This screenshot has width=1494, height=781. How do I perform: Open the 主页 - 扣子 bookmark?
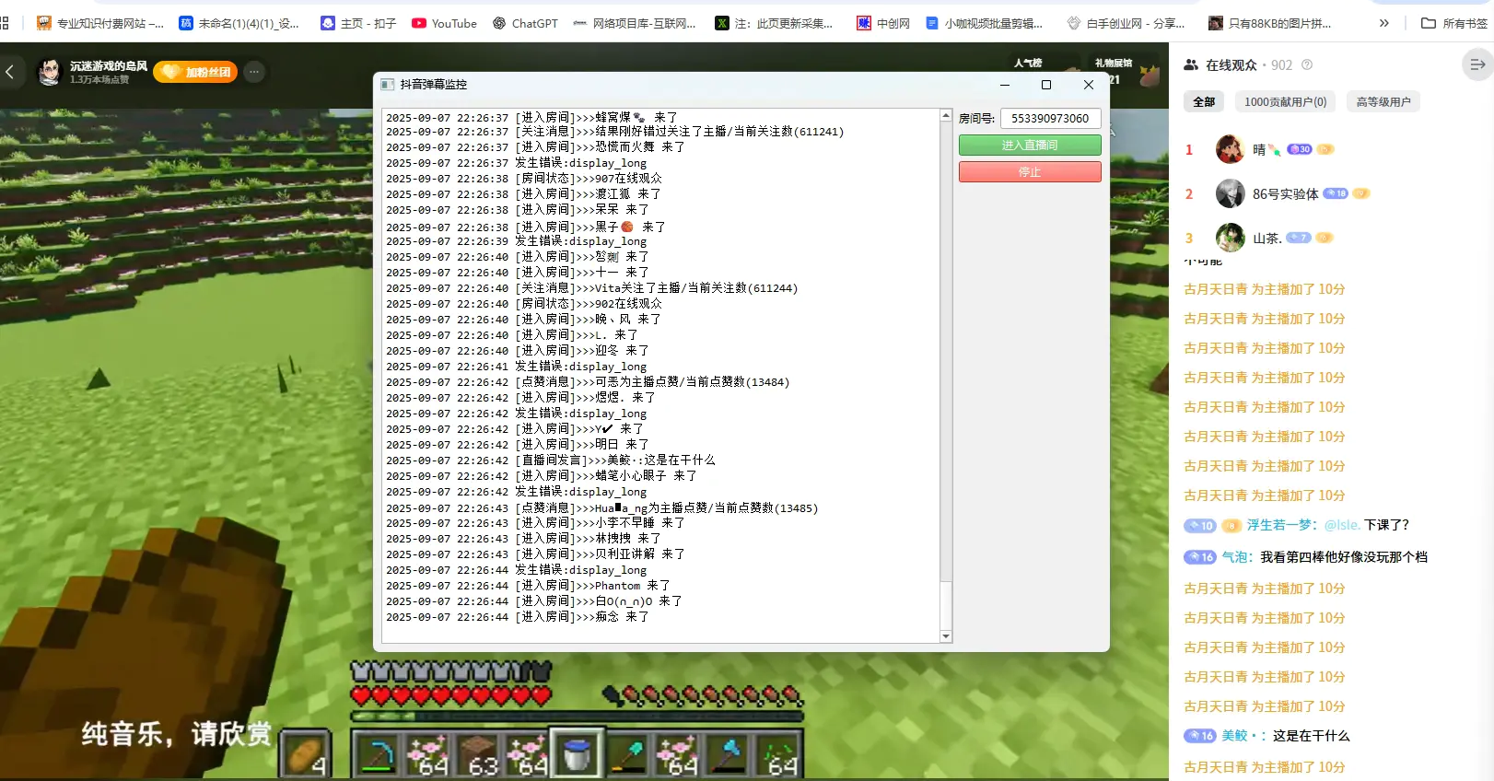point(358,23)
